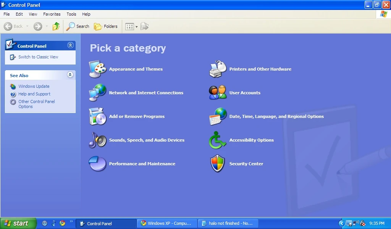Open Sounds, Speech, and Audio Devices
391x229 pixels.
[x=146, y=140]
